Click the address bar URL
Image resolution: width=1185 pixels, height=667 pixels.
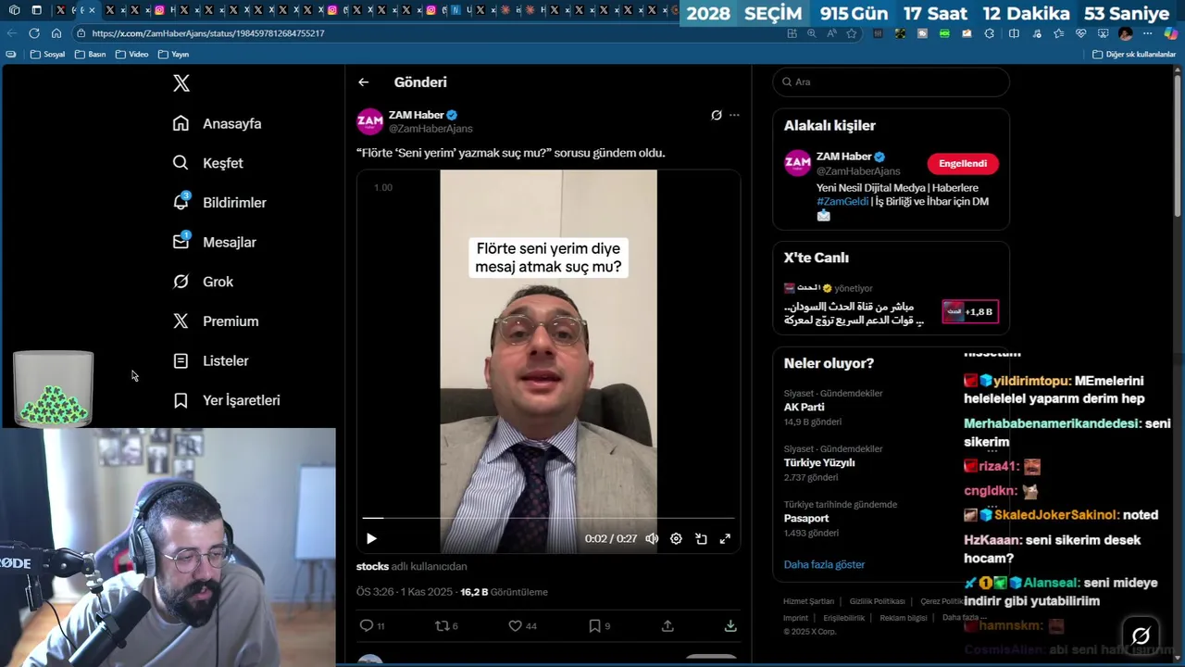pyautogui.click(x=208, y=33)
